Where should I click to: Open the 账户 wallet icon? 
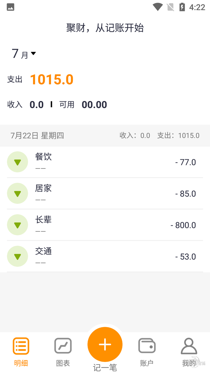pos(147,346)
